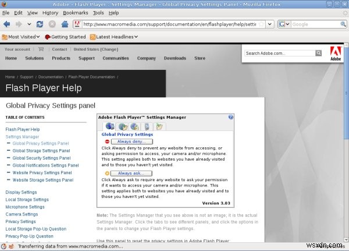Open the History menu

point(50,13)
